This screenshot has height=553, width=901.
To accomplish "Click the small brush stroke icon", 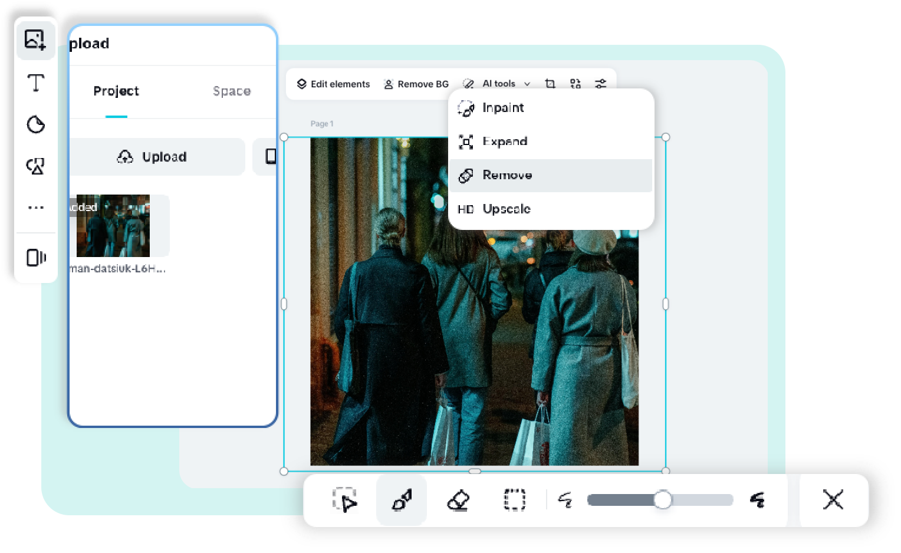I will (565, 500).
